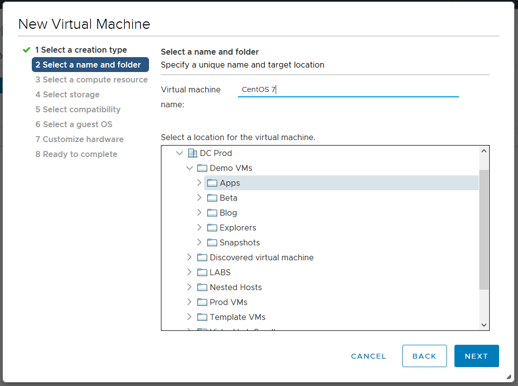Expand the Explorers folder
518x386 pixels.
tap(199, 227)
